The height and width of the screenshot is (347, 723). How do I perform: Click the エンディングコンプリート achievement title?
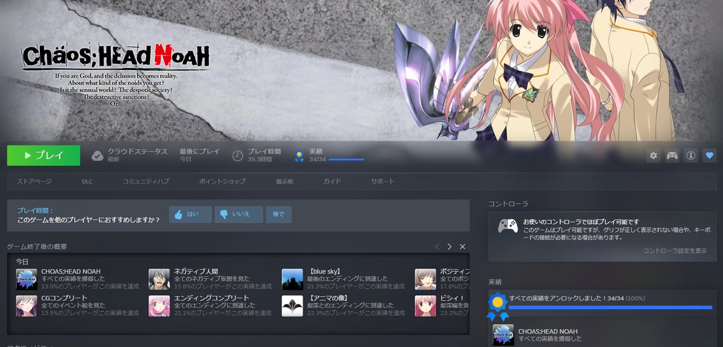tap(211, 298)
